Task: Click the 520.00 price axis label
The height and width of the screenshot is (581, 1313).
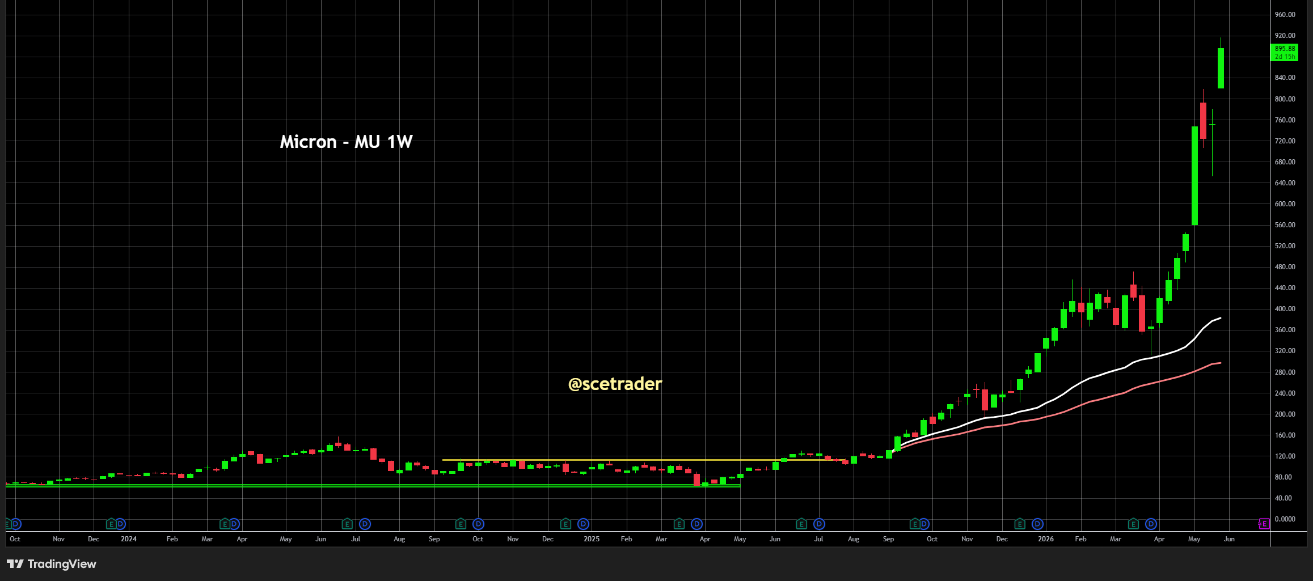Action: pos(1285,246)
